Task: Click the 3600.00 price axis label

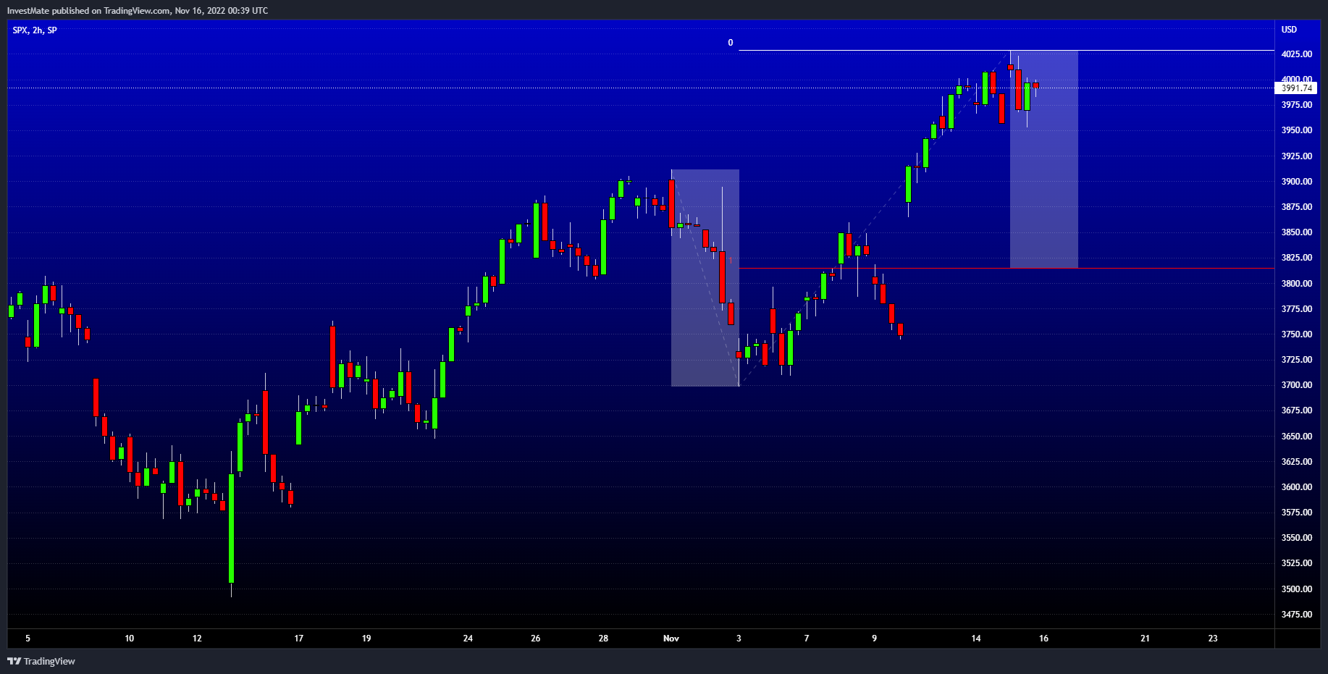Action: pyautogui.click(x=1296, y=487)
